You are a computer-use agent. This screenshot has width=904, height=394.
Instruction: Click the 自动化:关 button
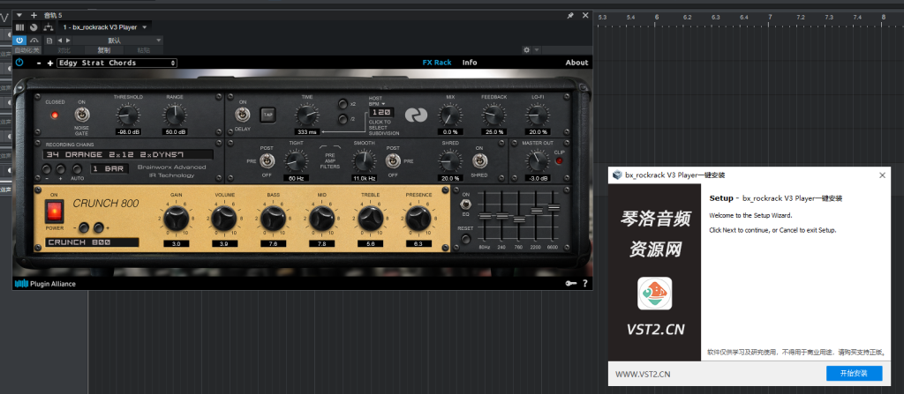point(27,50)
